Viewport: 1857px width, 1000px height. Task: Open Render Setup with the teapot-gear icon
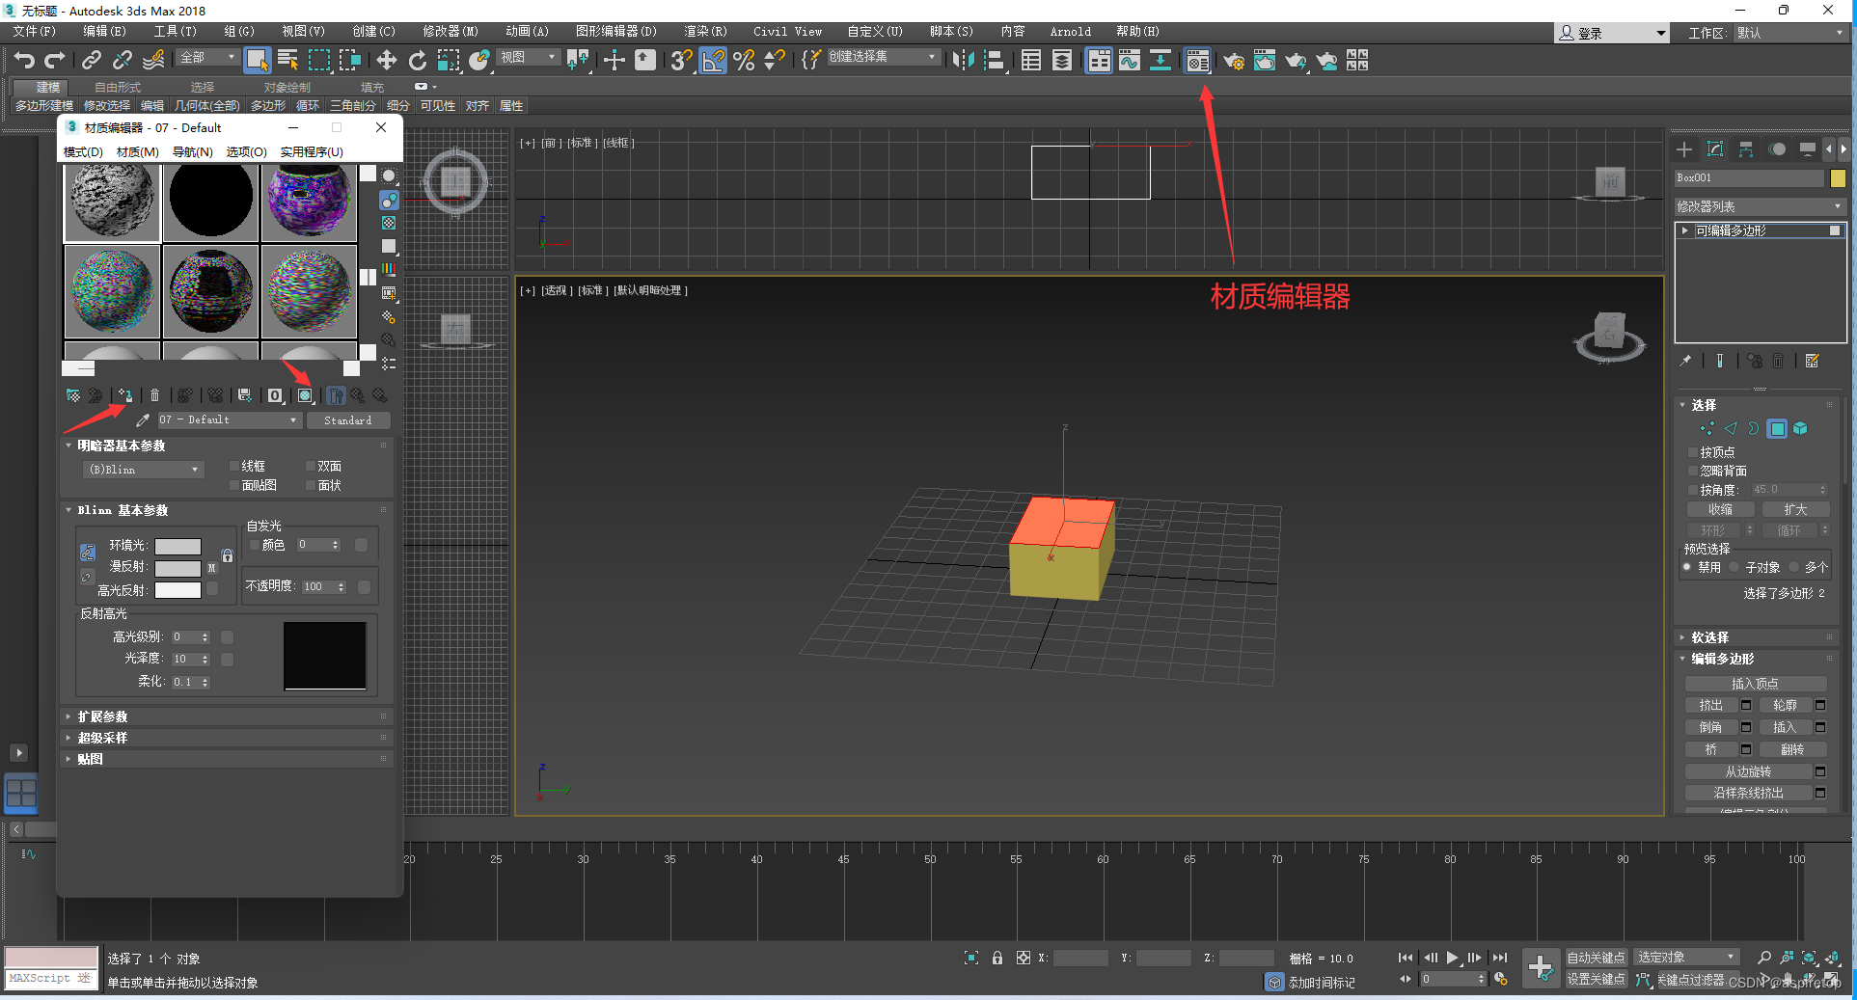[1233, 61]
